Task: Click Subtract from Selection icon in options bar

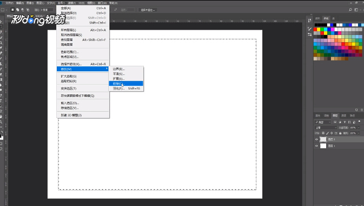Action: 23,10
